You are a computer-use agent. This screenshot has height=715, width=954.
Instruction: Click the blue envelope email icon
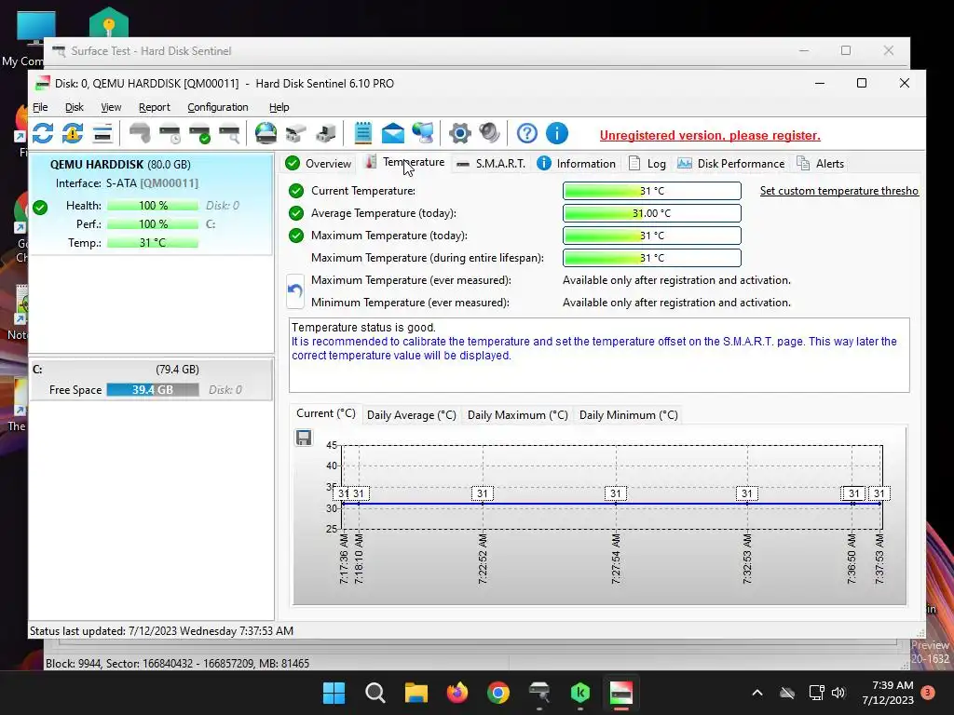click(x=392, y=133)
